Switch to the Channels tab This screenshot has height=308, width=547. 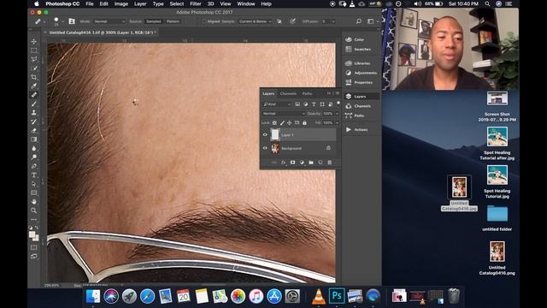click(x=288, y=93)
